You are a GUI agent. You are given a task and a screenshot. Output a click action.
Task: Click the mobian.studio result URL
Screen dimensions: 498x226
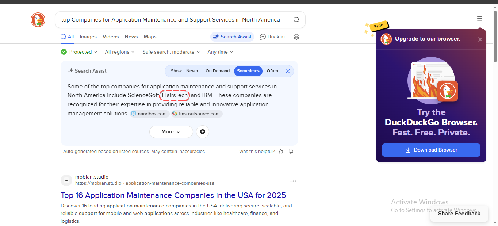click(145, 183)
